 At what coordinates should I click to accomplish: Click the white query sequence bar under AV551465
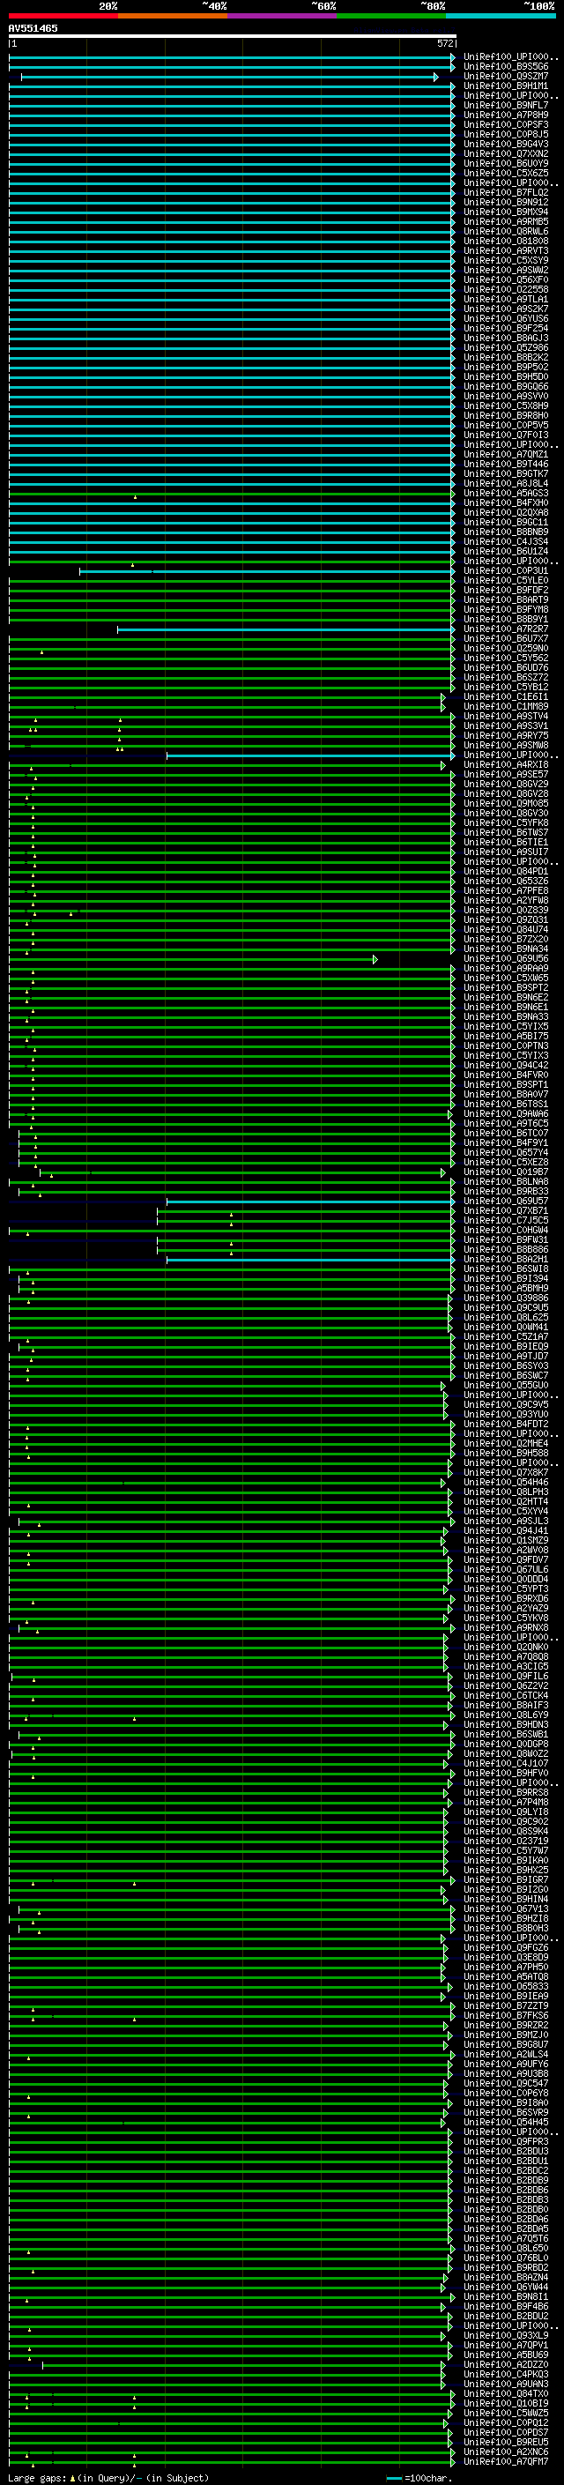[x=233, y=35]
